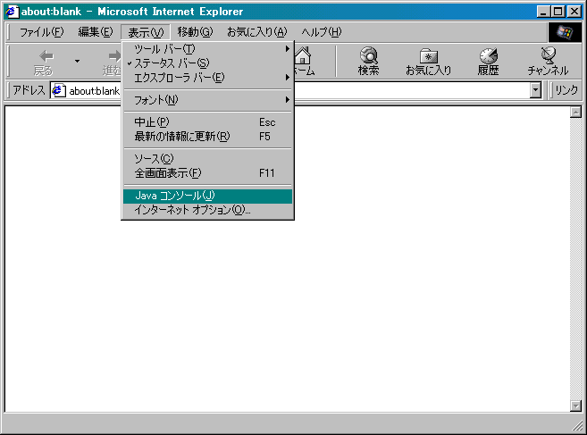Click the scrollbar down arrow

click(575, 406)
